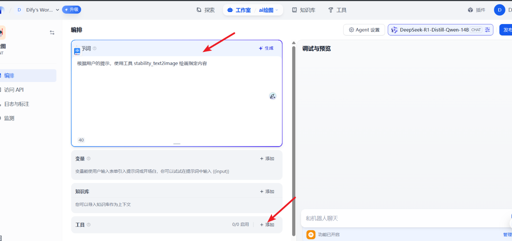The width and height of the screenshot is (512, 241).
Task: Click the 您可以导入知识库作为上下文 hint text
Action: (103, 204)
